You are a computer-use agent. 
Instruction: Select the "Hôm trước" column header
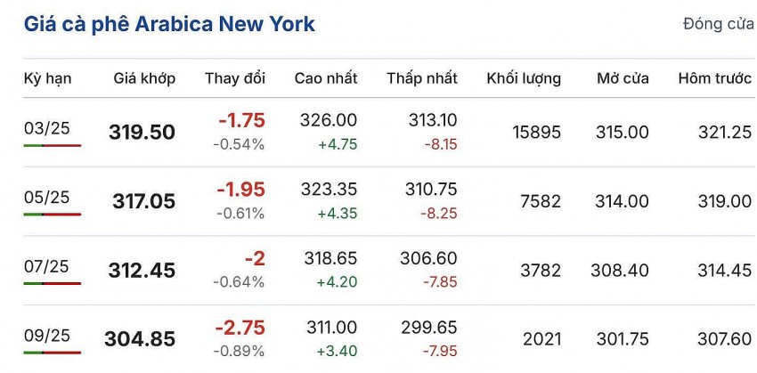[x=714, y=78]
